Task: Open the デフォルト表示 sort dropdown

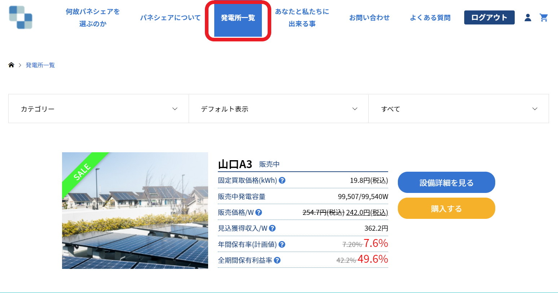Action: click(278, 109)
